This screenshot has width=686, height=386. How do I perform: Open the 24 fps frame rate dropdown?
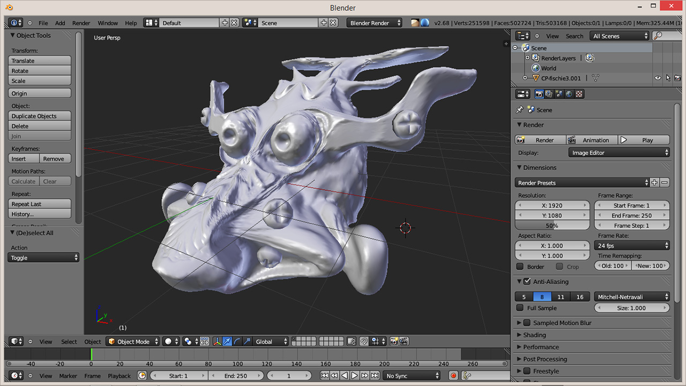tap(632, 246)
